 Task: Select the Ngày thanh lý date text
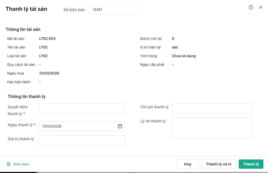(x=52, y=126)
